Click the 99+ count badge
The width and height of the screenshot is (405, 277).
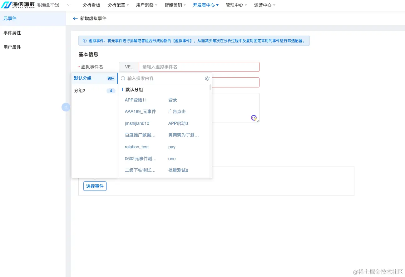(111, 78)
